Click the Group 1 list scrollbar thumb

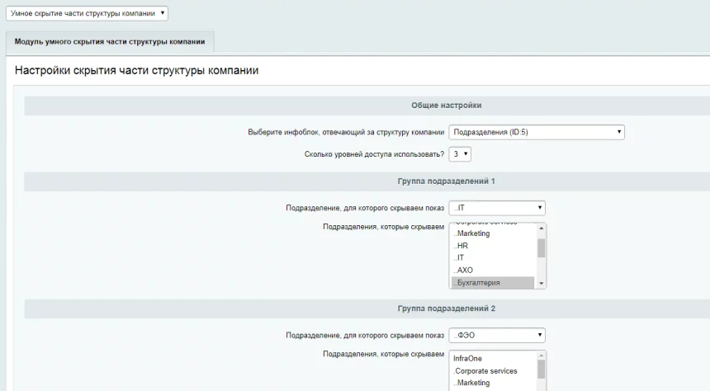[x=542, y=248]
